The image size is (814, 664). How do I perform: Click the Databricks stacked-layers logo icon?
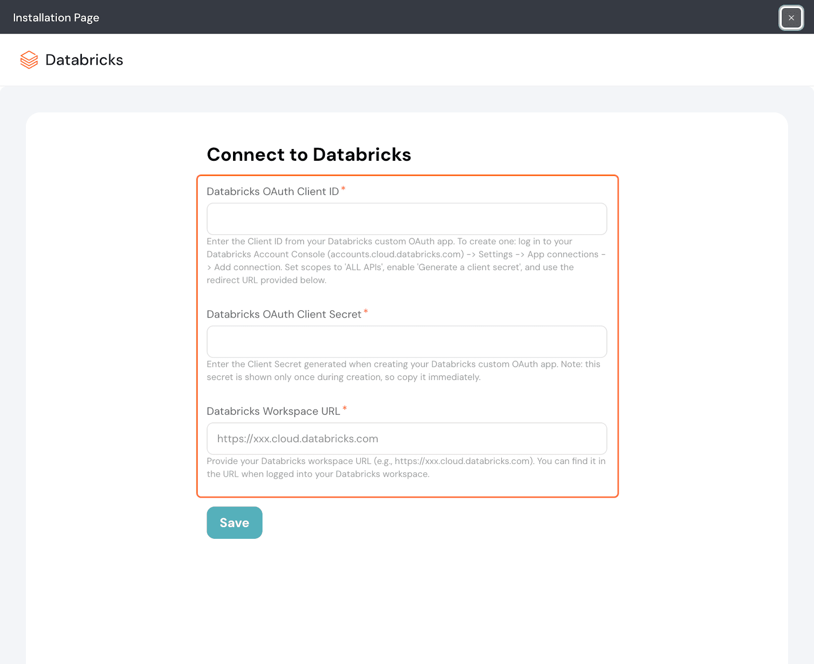(29, 60)
